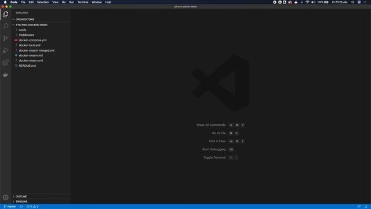This screenshot has height=209, width=371.
Task: Click the Docker whale icon in menu bar
Action: pos(296,2)
